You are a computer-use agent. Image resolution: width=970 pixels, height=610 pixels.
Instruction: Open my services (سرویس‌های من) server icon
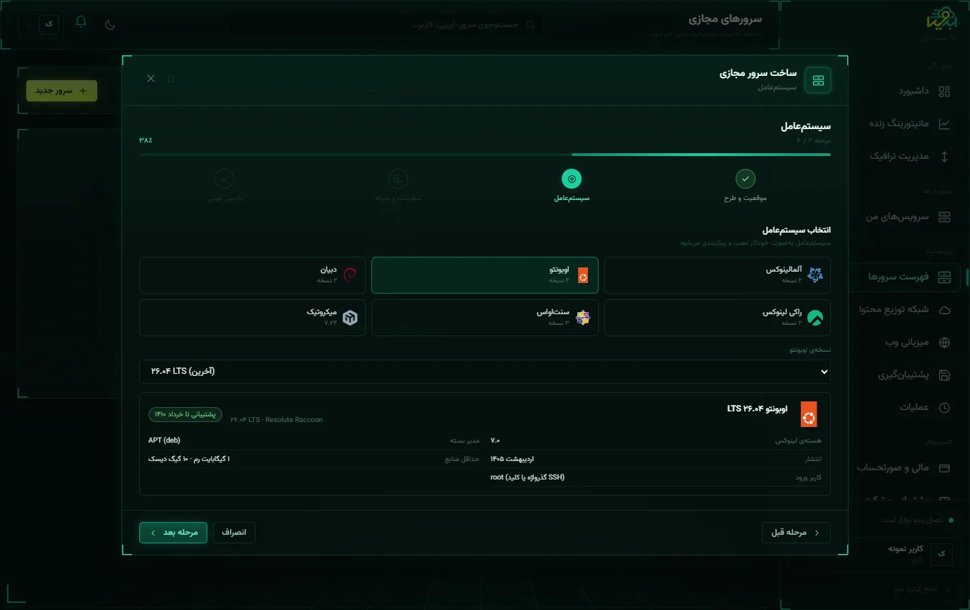(x=944, y=217)
